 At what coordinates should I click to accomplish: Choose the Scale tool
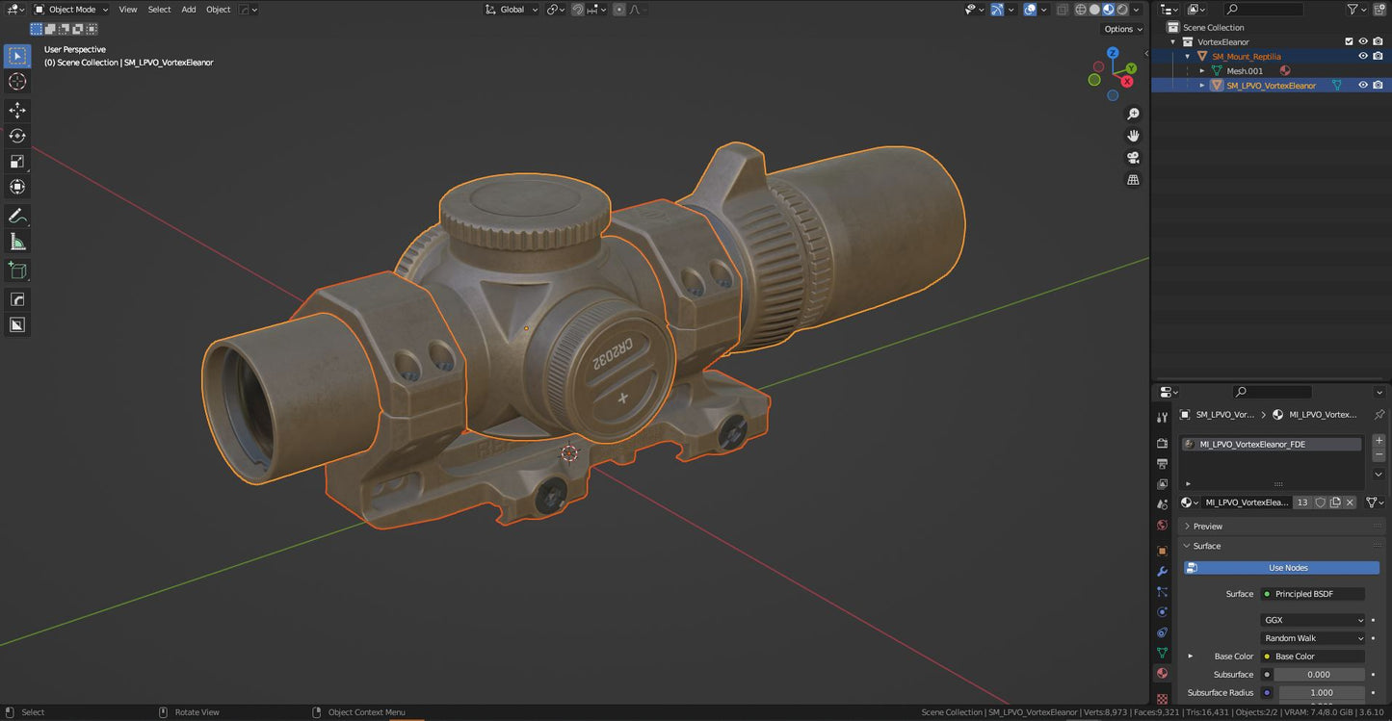pyautogui.click(x=17, y=162)
